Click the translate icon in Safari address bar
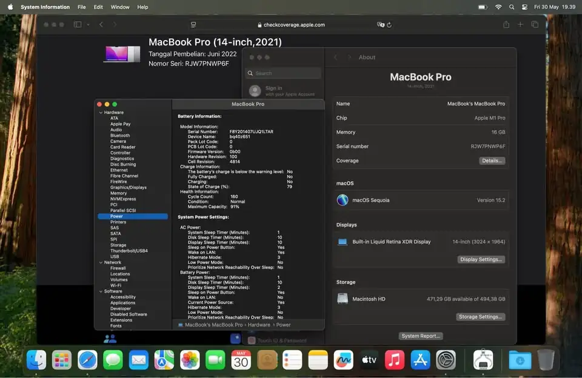The width and height of the screenshot is (582, 378). click(x=380, y=24)
